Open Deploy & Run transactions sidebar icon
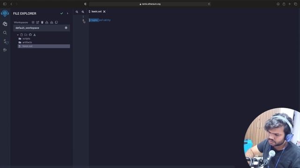300x168 pixels. coord(5,50)
